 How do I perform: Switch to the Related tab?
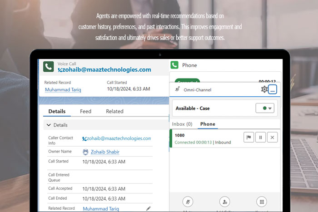click(x=114, y=111)
